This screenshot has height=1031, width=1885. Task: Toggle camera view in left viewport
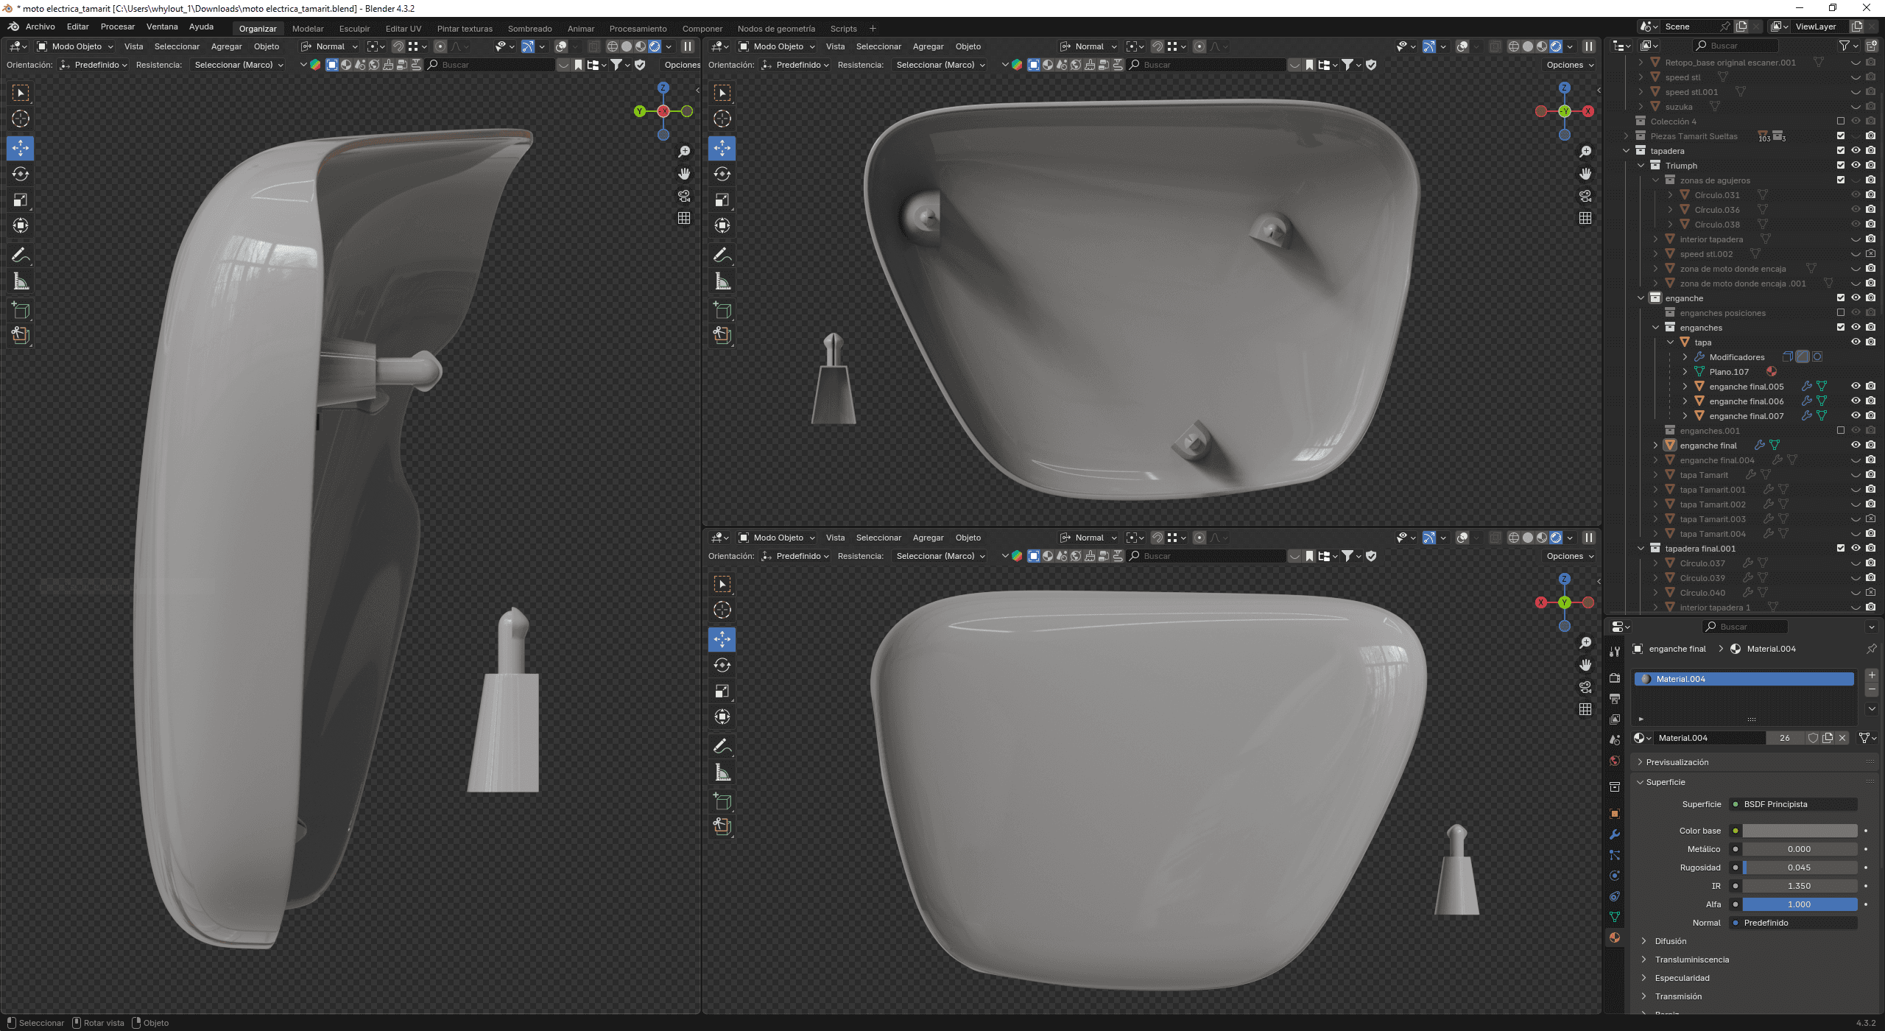pyautogui.click(x=684, y=196)
